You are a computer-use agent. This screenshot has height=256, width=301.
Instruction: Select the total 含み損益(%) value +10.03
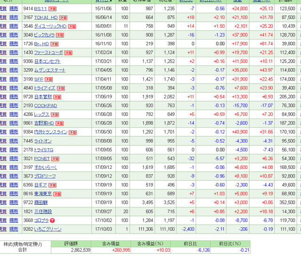tap(163, 250)
